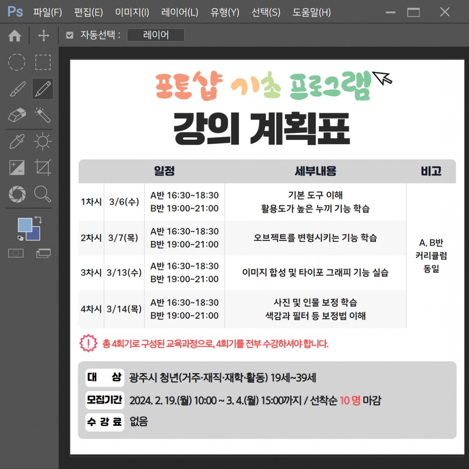Reset default colors small squares icon
469x469 pixels.
pyautogui.click(x=20, y=238)
